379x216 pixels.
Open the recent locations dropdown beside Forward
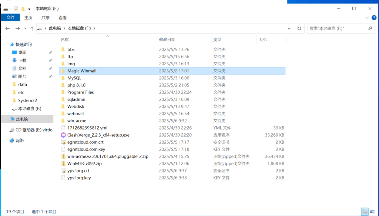click(26, 28)
